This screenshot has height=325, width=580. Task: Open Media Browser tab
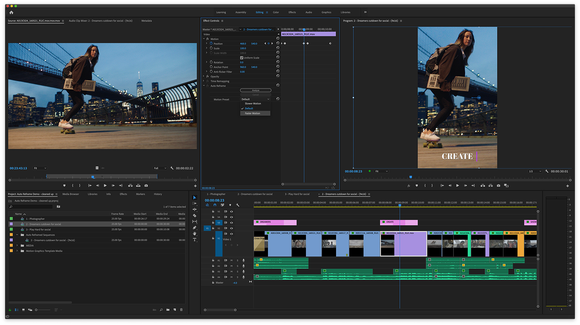[x=71, y=194]
